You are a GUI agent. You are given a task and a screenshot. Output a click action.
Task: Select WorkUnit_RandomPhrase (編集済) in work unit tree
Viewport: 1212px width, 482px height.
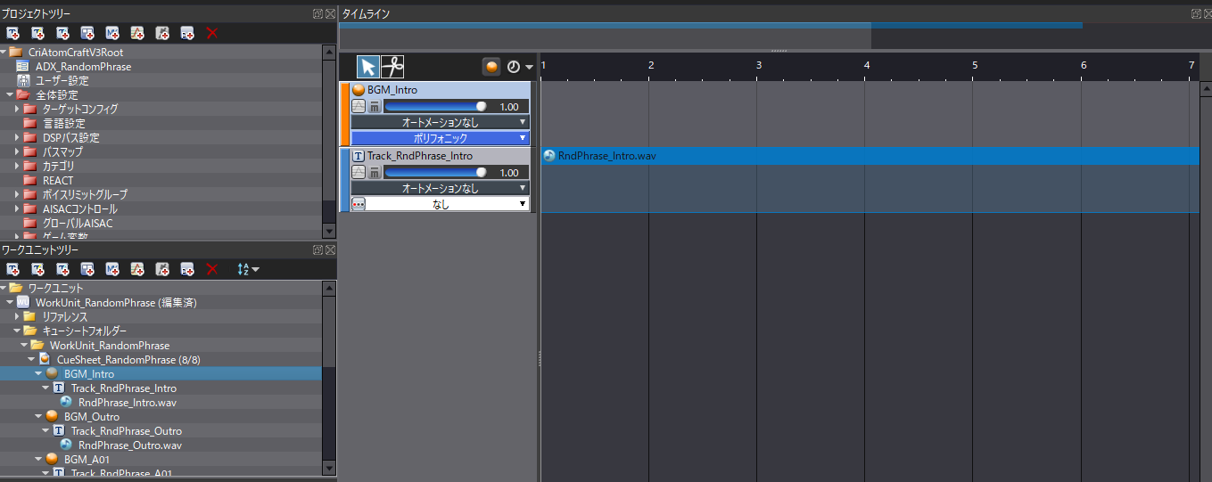coord(116,302)
